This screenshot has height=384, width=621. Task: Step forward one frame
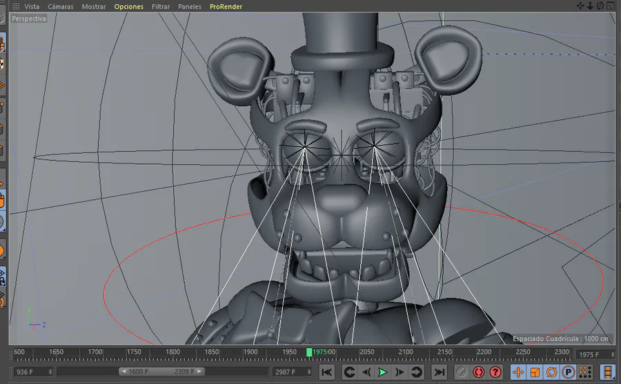tap(400, 372)
